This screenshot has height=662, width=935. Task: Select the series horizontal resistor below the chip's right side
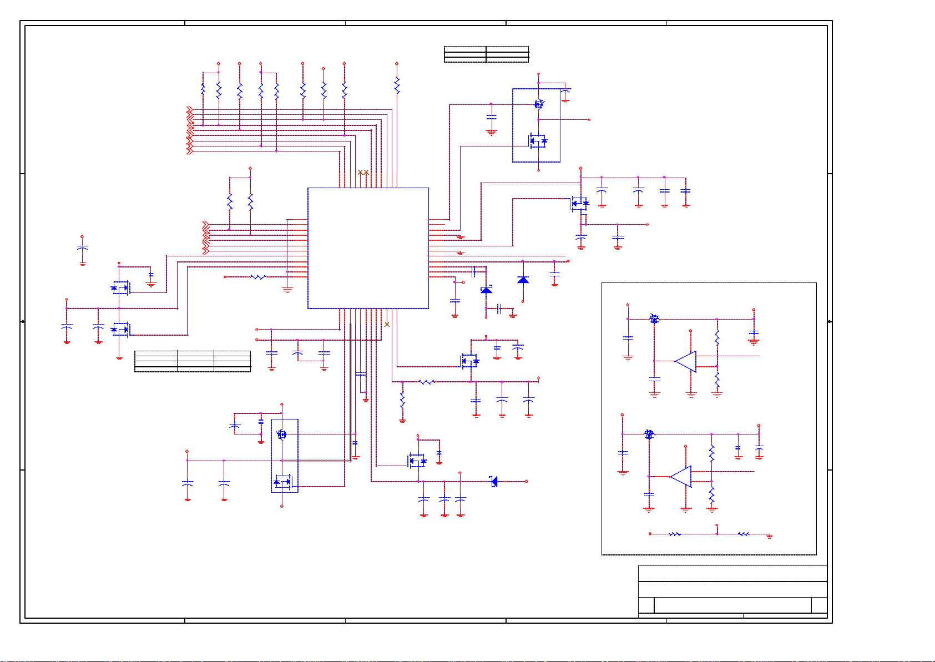point(426,381)
